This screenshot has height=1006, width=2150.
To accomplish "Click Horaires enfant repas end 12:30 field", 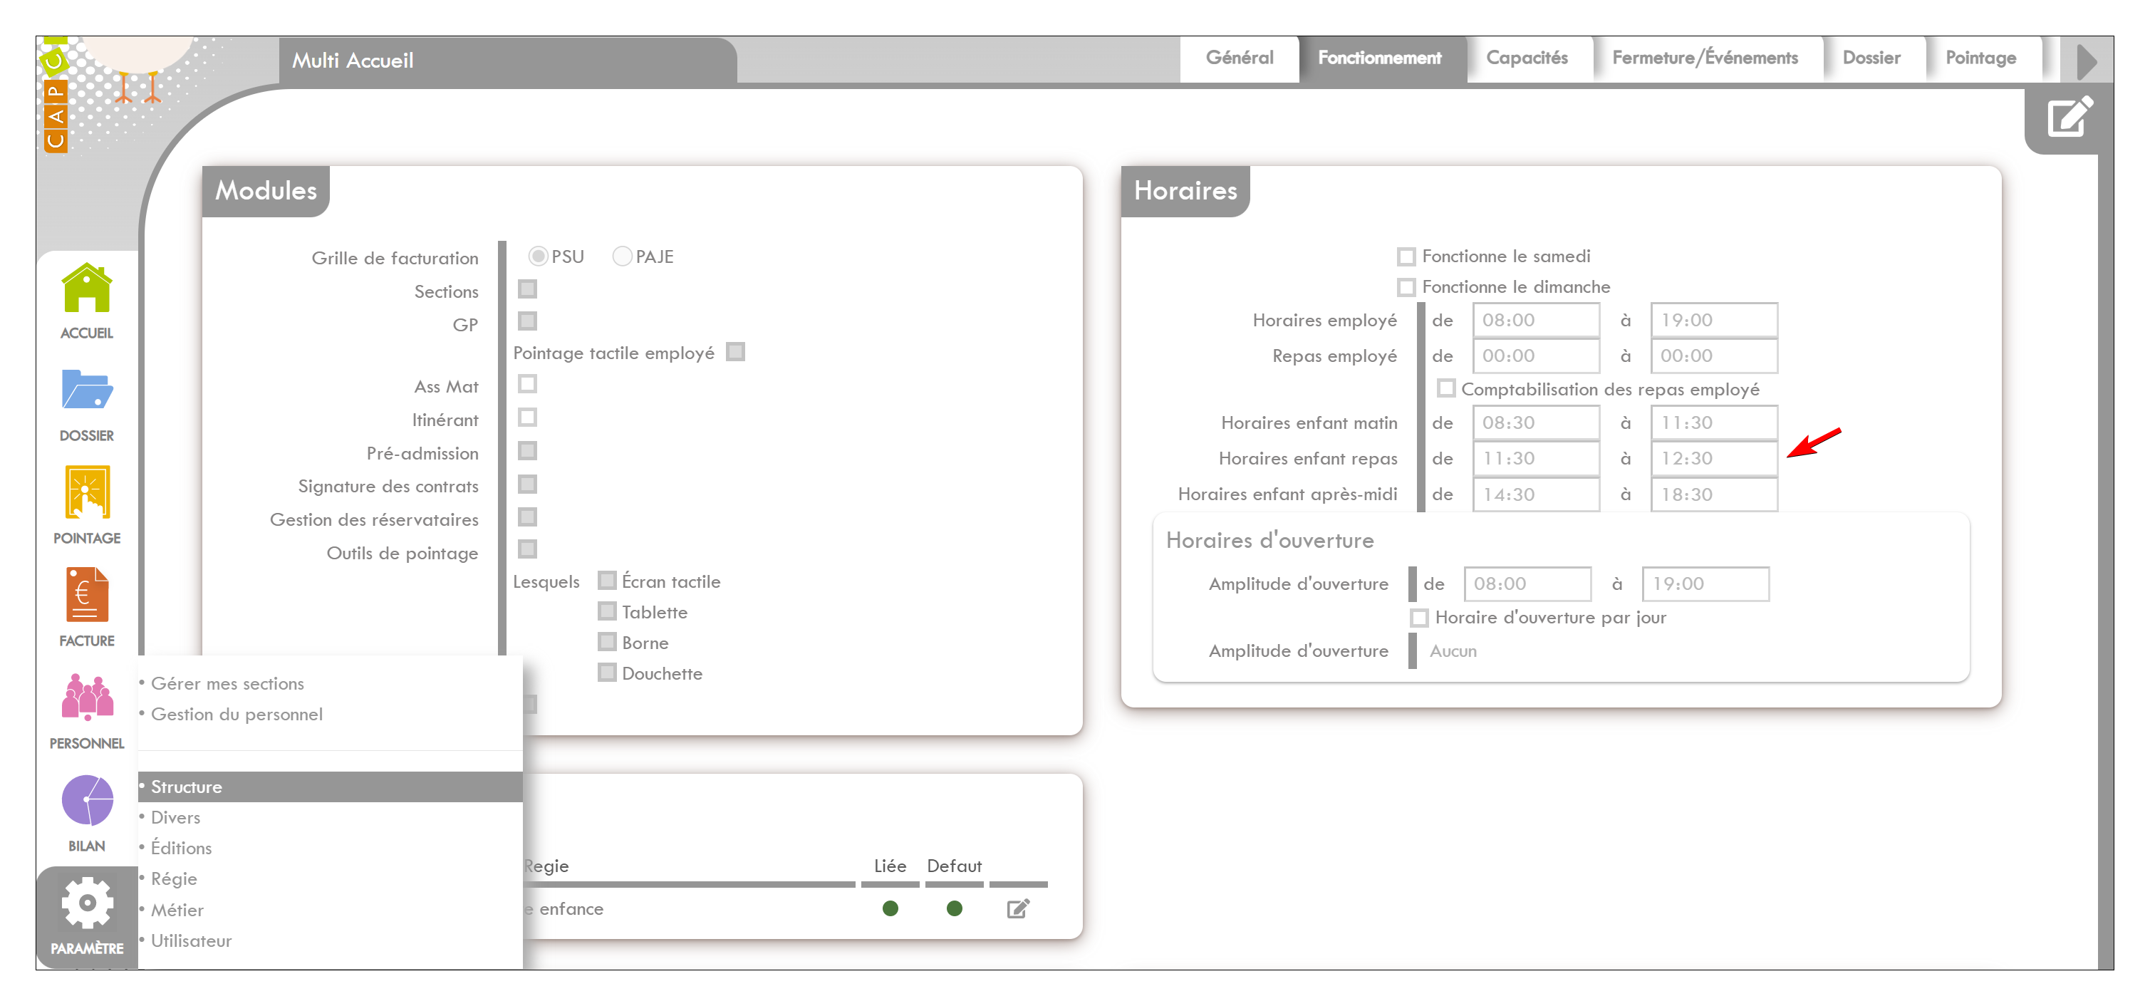I will pyautogui.click(x=1713, y=459).
